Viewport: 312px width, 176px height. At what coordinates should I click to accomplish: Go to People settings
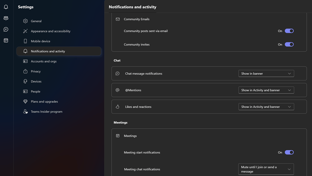59,91
